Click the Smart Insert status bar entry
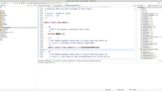162x91 pixels. point(120,90)
